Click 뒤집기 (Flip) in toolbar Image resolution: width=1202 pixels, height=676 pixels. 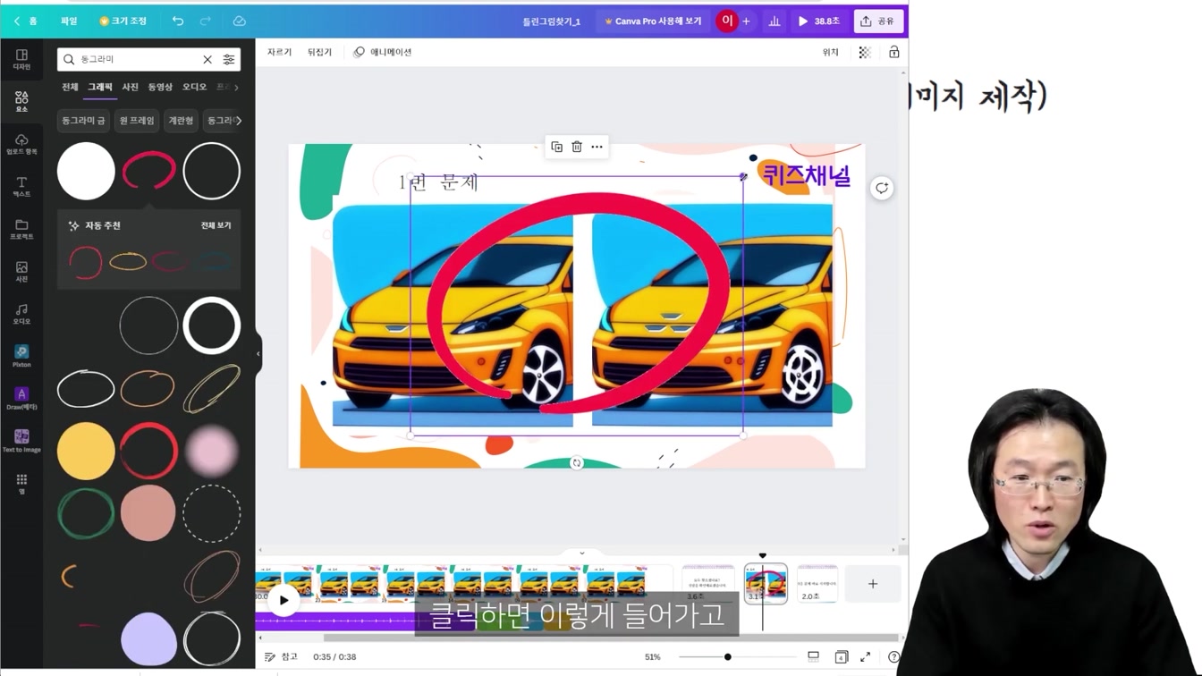coord(319,53)
